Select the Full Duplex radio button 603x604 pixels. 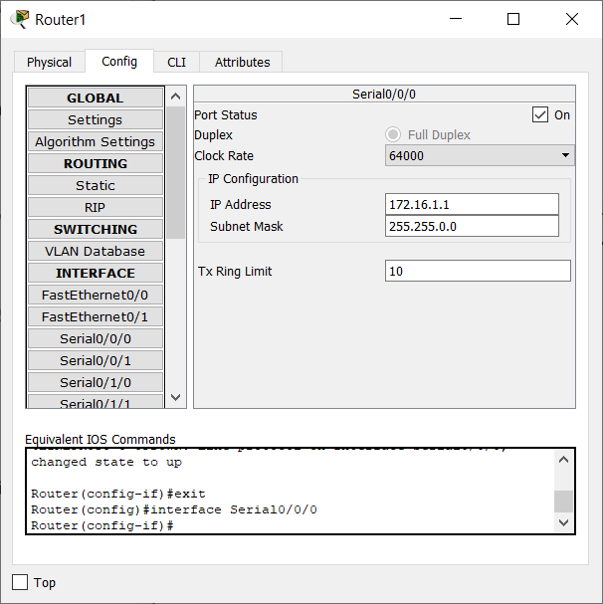pos(393,134)
